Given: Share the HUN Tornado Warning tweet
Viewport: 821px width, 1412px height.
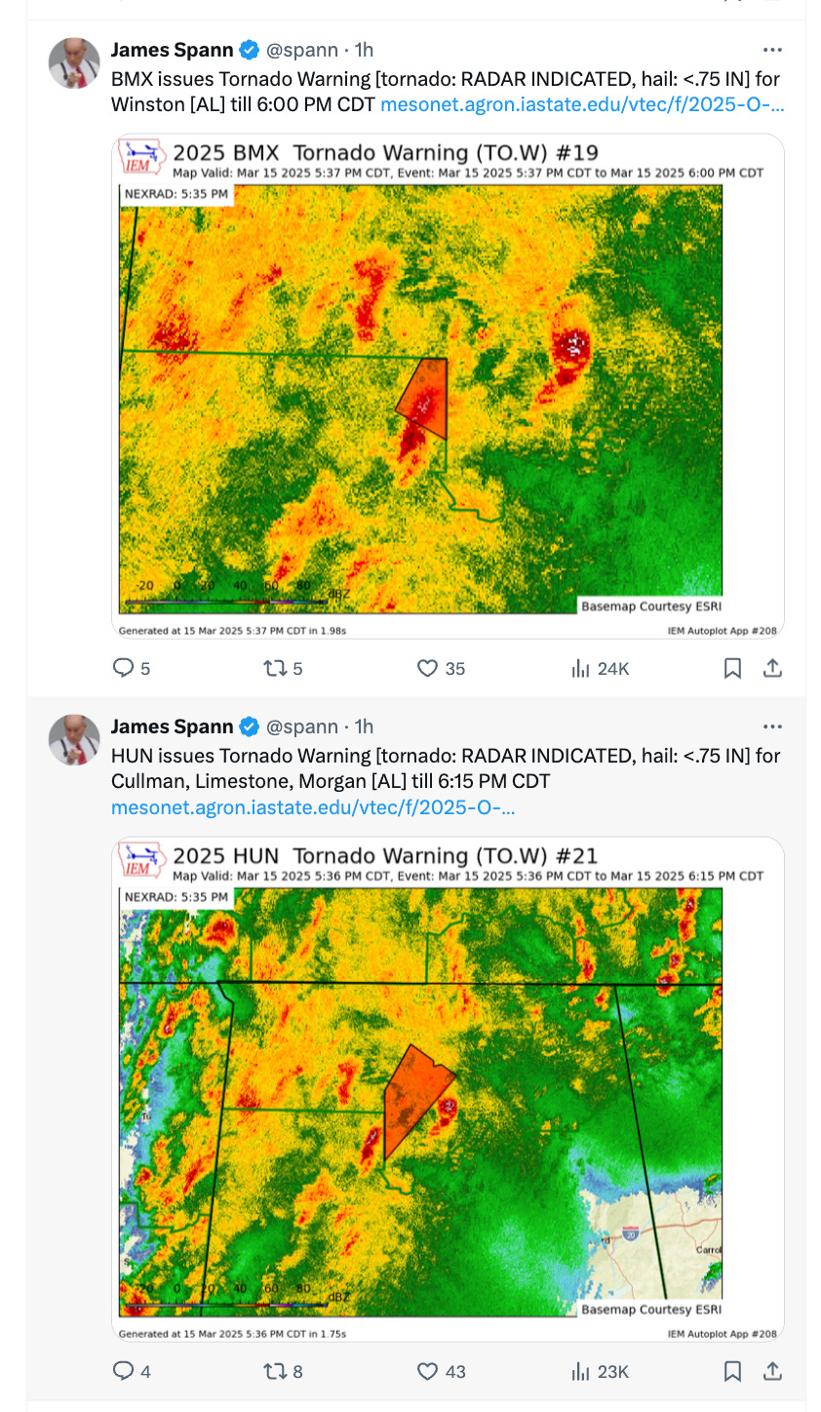Looking at the screenshot, I should click(x=772, y=1371).
